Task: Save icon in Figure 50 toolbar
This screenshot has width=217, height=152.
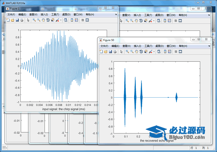Action: coord(110,52)
